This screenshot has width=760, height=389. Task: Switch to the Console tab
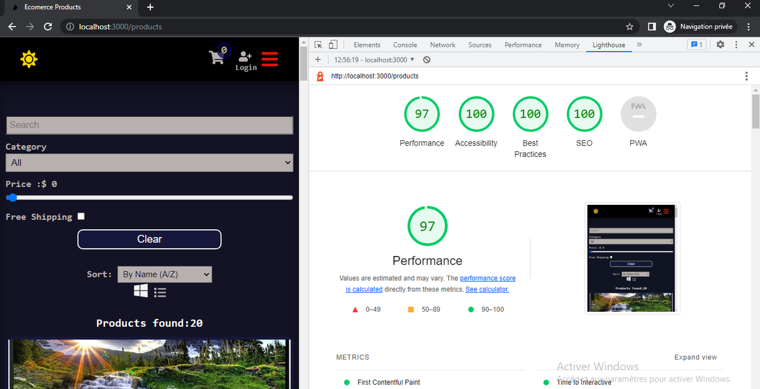point(405,45)
